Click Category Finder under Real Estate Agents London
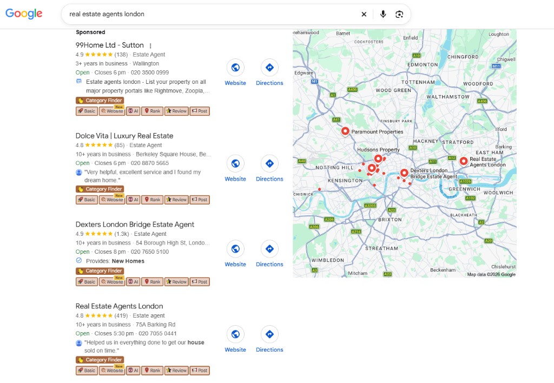This screenshot has height=383, width=554. pyautogui.click(x=100, y=360)
